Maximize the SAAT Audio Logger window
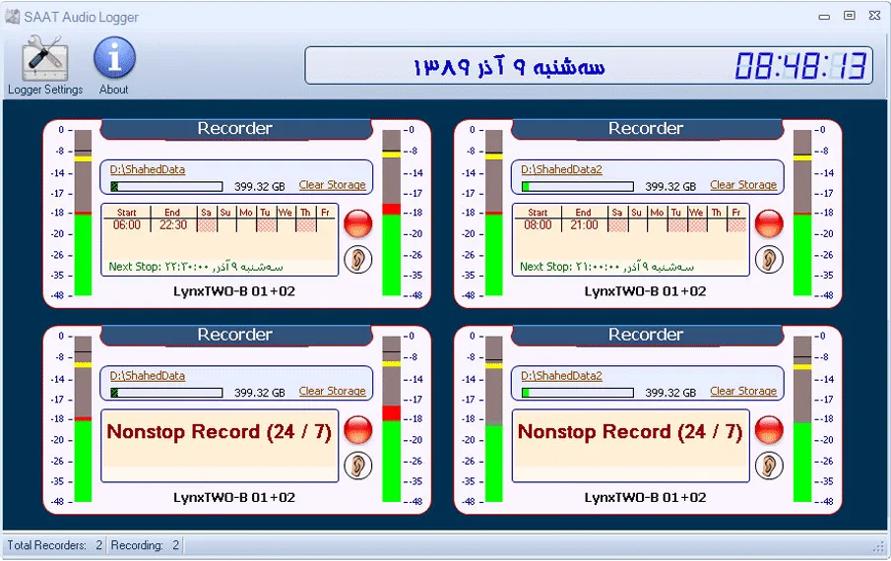891x561 pixels. click(x=849, y=16)
